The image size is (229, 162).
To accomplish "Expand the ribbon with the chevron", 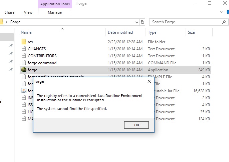I will 223,12.
